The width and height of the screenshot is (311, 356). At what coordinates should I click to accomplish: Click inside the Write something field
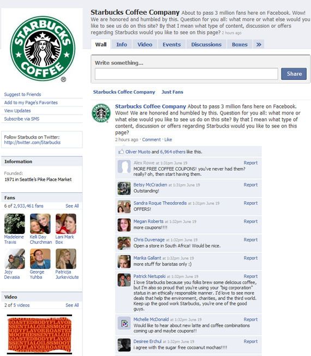click(186, 74)
